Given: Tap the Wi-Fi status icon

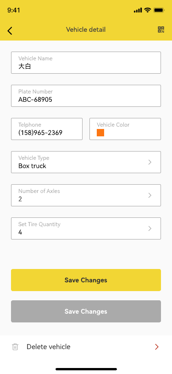Looking at the screenshot, I should [148, 10].
